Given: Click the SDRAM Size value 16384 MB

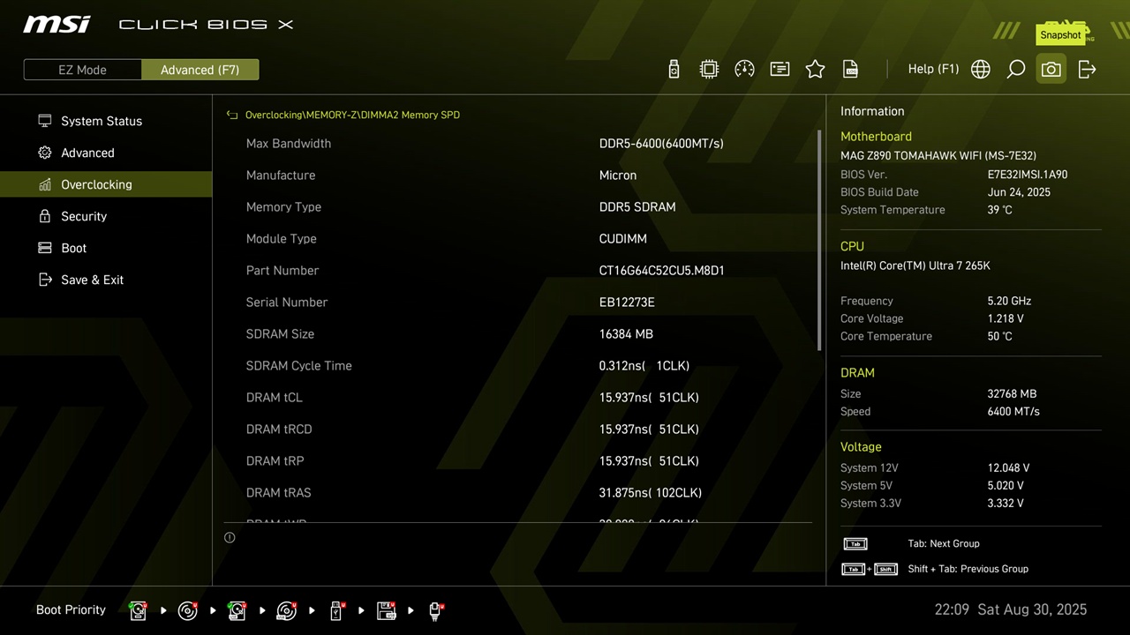Looking at the screenshot, I should 626,334.
